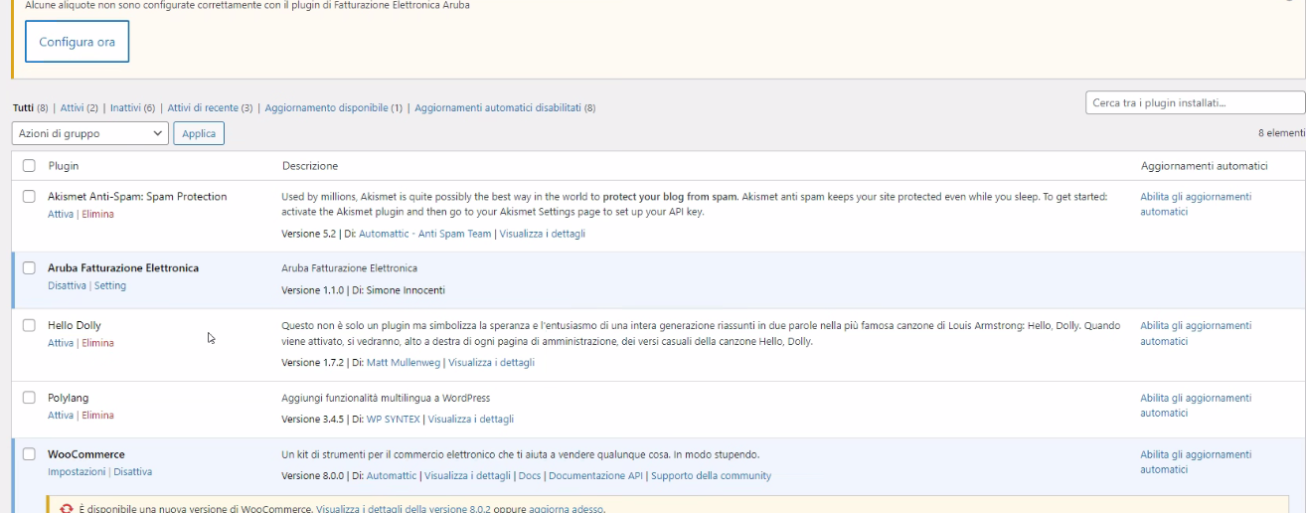
Task: Open Matt Mullenweg author link
Action: 404,363
